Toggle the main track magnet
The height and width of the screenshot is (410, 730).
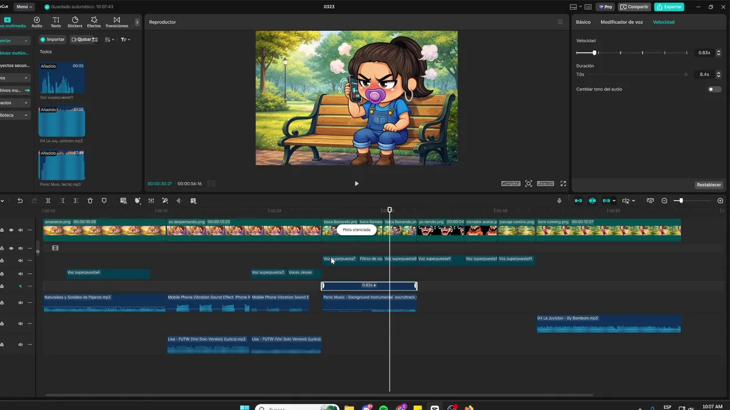pyautogui.click(x=578, y=201)
